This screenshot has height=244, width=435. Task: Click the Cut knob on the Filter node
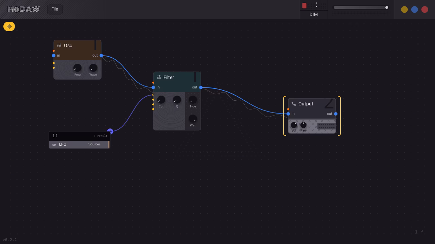[x=161, y=100]
